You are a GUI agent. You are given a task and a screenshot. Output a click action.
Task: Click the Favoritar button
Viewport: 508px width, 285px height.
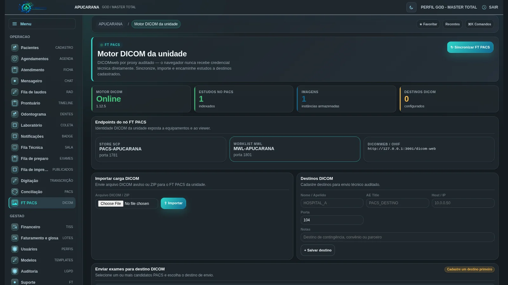[428, 24]
